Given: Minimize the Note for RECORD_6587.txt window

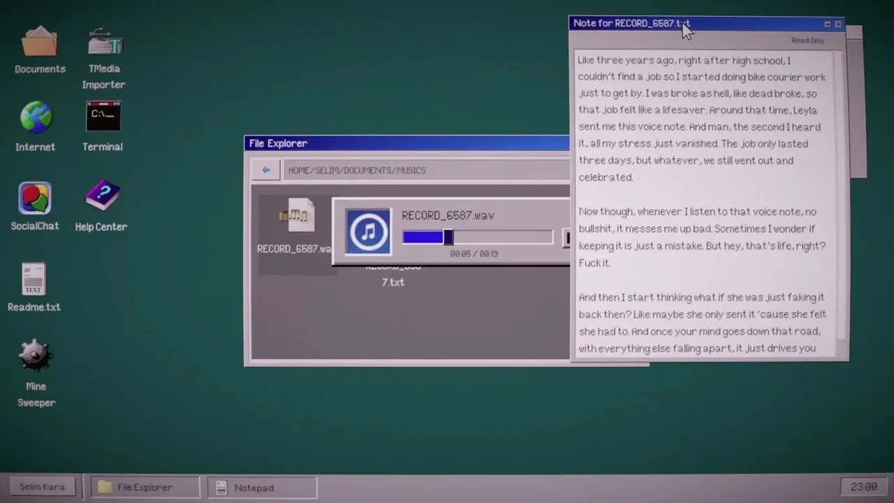Looking at the screenshot, I should tap(827, 24).
